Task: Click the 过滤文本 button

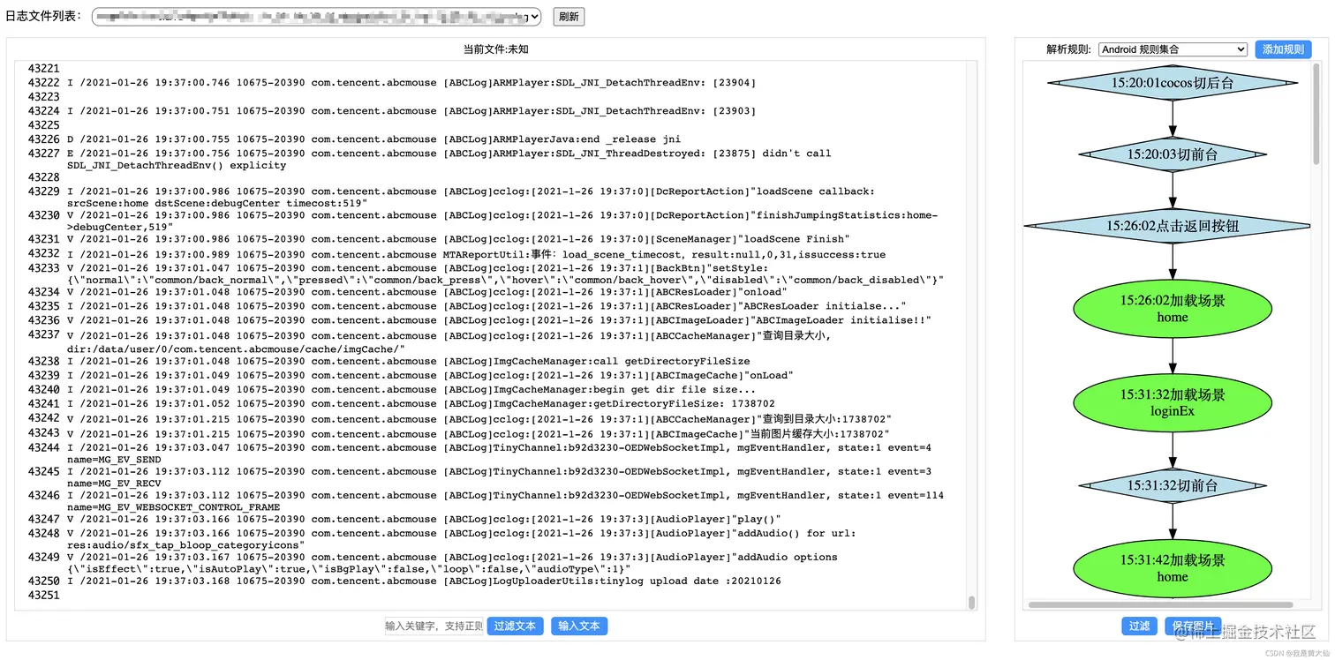Action: (515, 626)
